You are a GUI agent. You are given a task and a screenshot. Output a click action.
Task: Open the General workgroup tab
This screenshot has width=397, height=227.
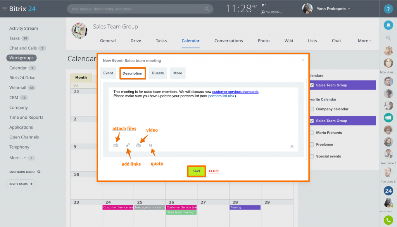[108, 41]
